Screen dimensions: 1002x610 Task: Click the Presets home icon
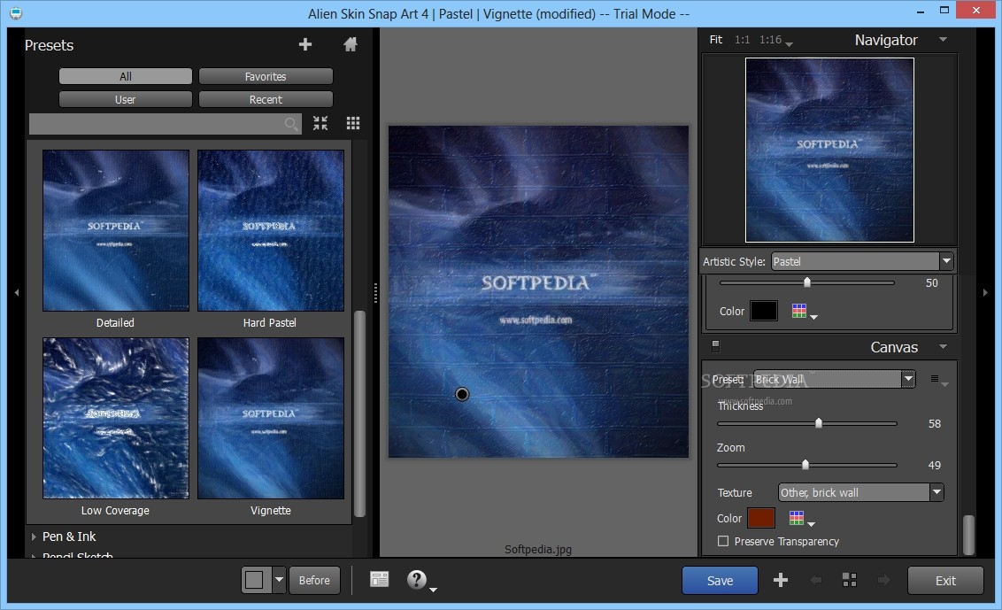[351, 44]
